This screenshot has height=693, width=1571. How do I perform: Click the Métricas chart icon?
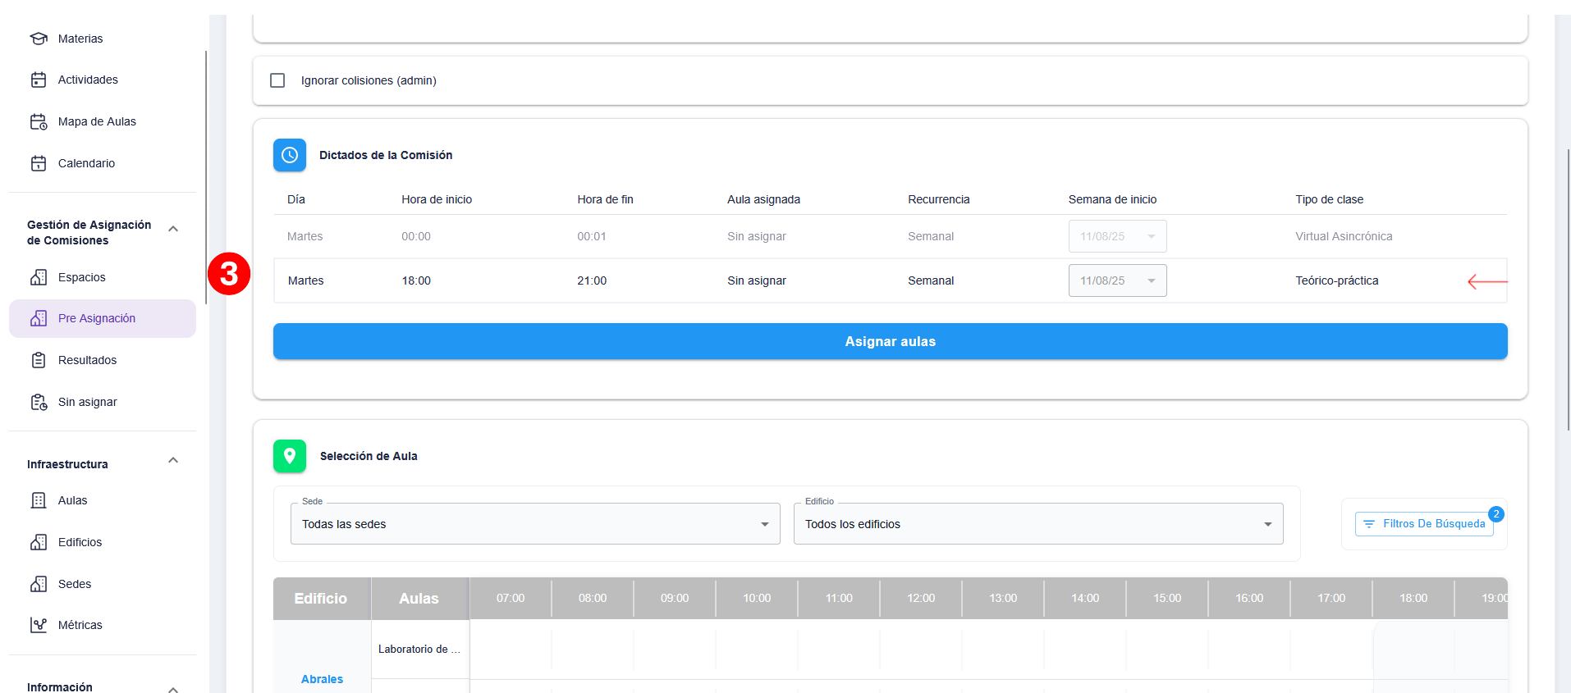(39, 625)
